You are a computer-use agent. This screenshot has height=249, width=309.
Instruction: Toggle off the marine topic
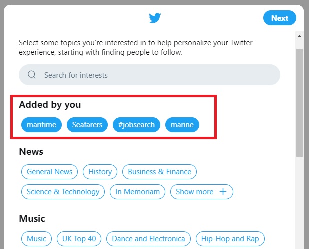tap(182, 125)
